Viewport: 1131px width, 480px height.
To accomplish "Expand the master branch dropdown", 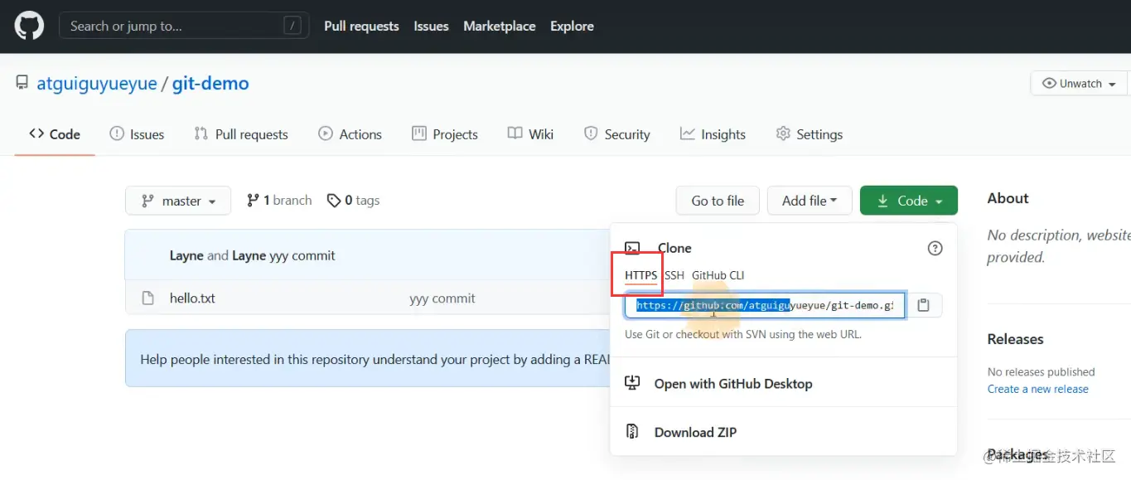I will (178, 201).
